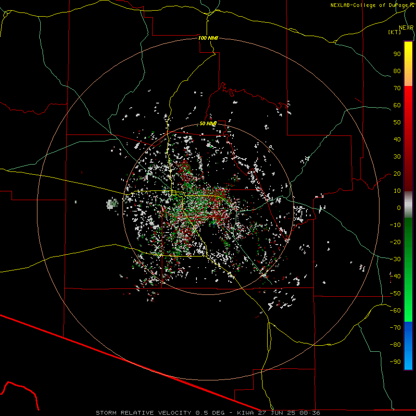Click the -30 value on velocity scale
This screenshot has height=416, width=416.
[x=395, y=259]
